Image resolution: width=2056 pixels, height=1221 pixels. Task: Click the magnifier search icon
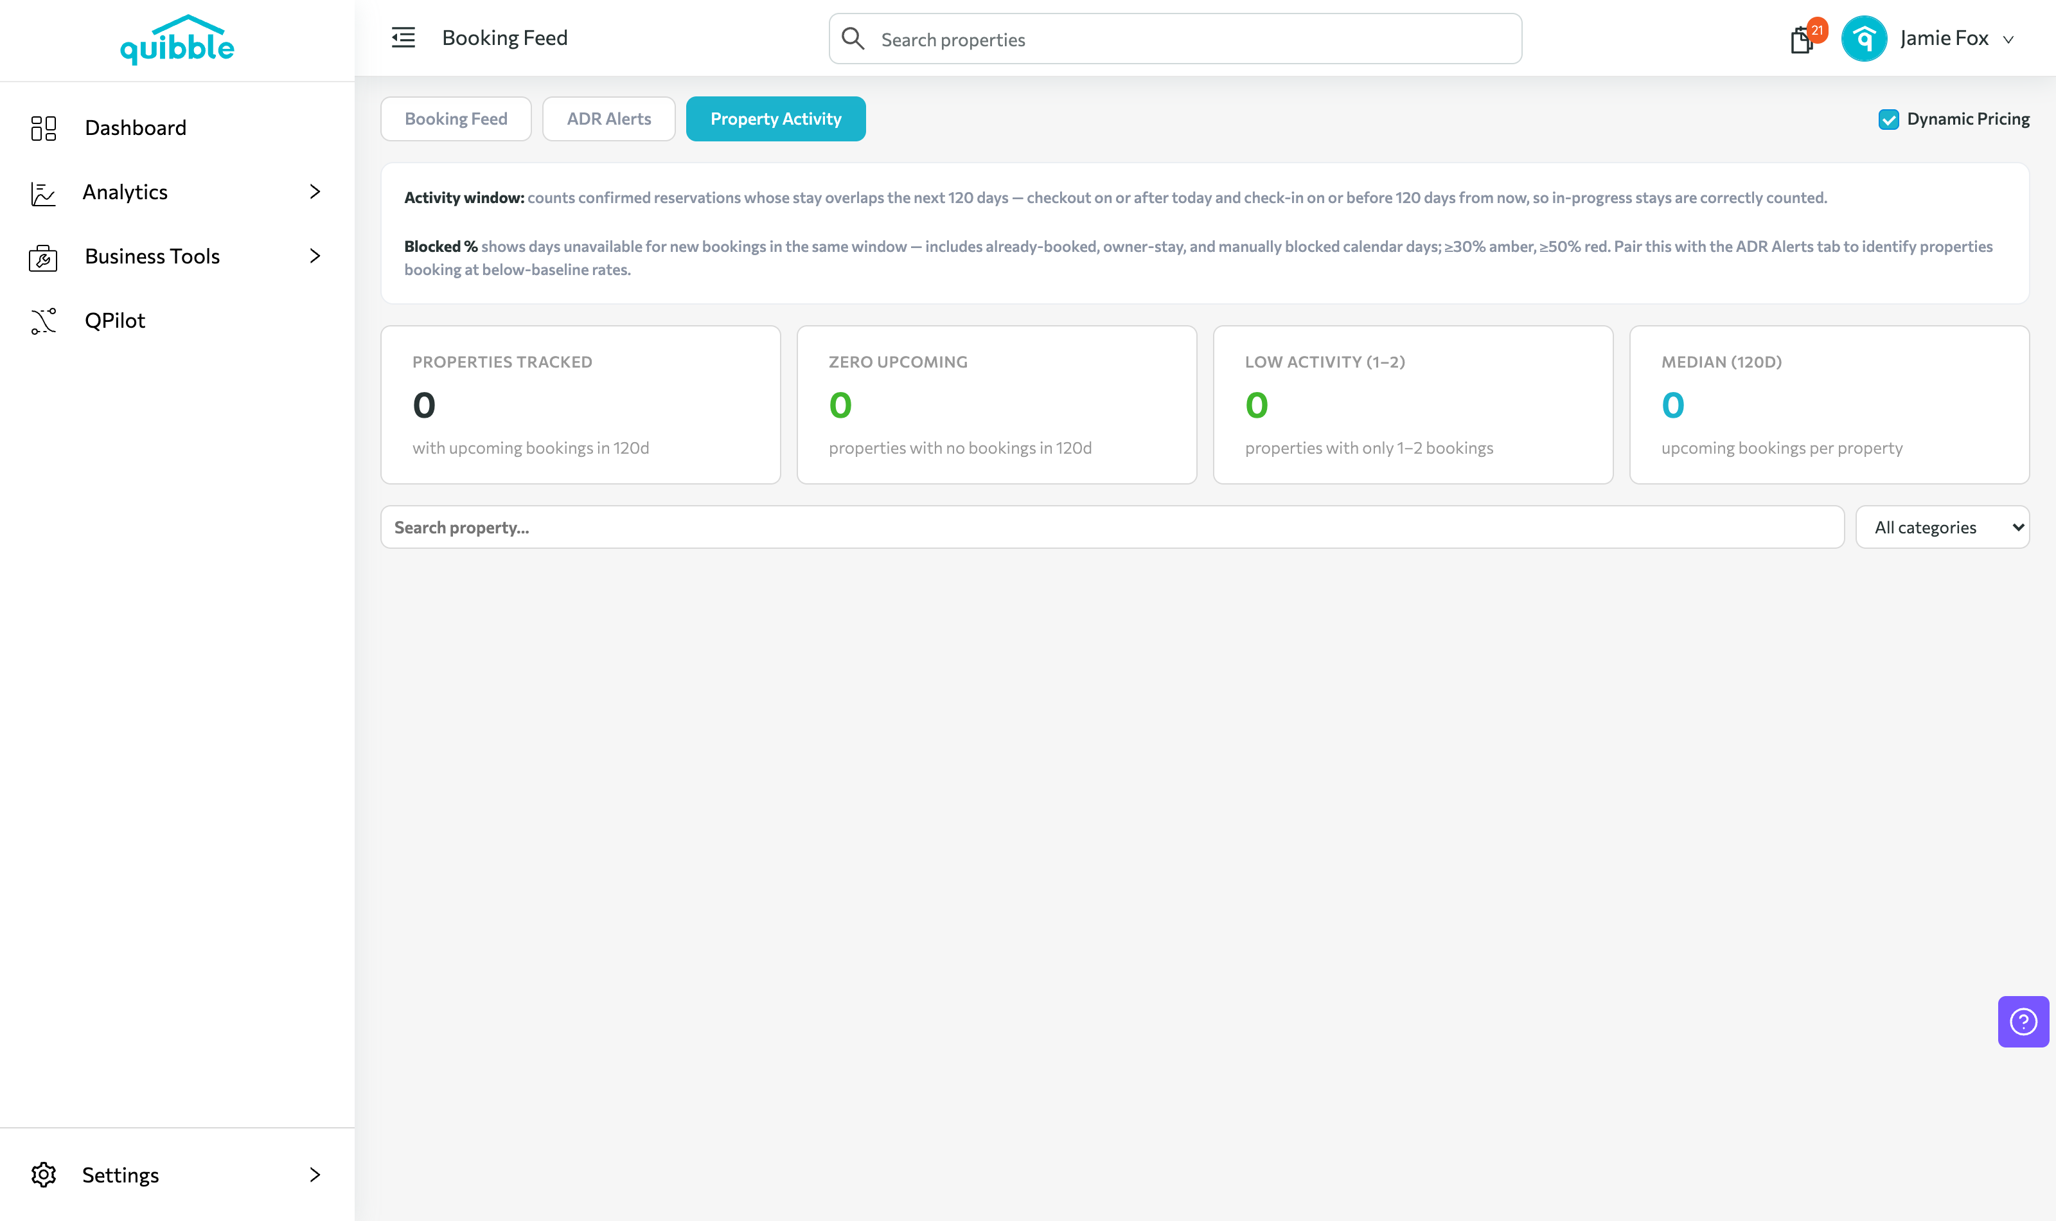click(x=853, y=39)
